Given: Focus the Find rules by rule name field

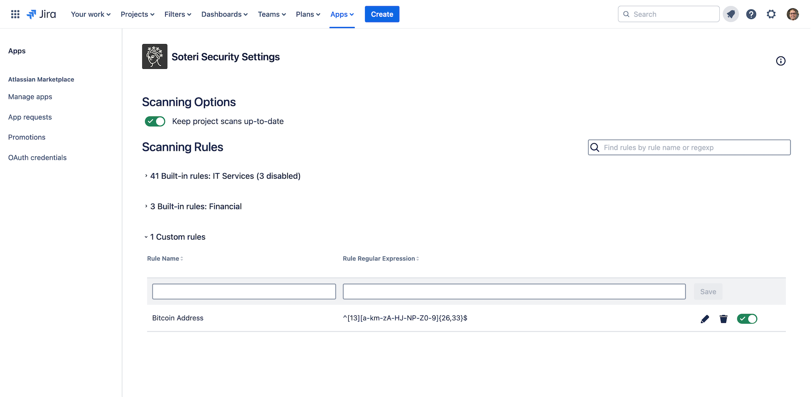Looking at the screenshot, I should click(x=689, y=147).
